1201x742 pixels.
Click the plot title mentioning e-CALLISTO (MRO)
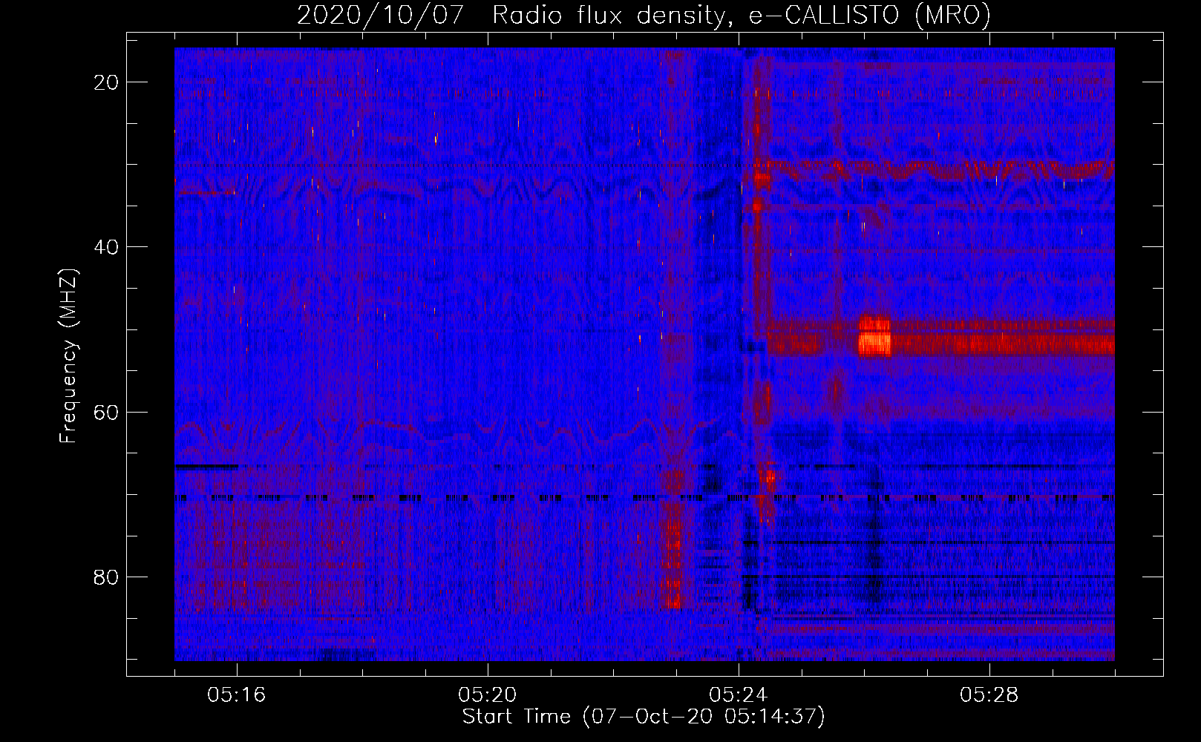point(644,15)
